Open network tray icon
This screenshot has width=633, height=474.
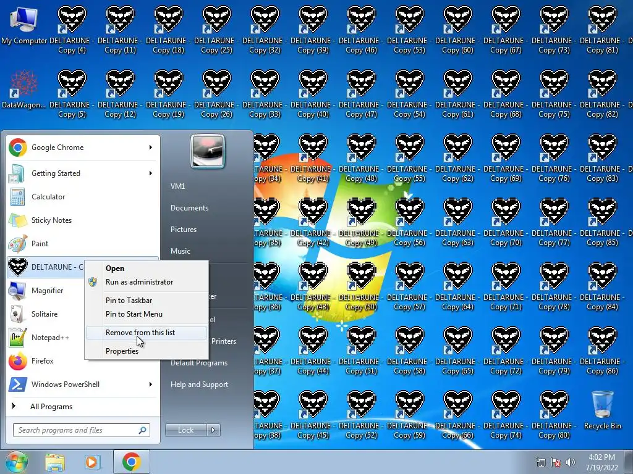coord(540,462)
